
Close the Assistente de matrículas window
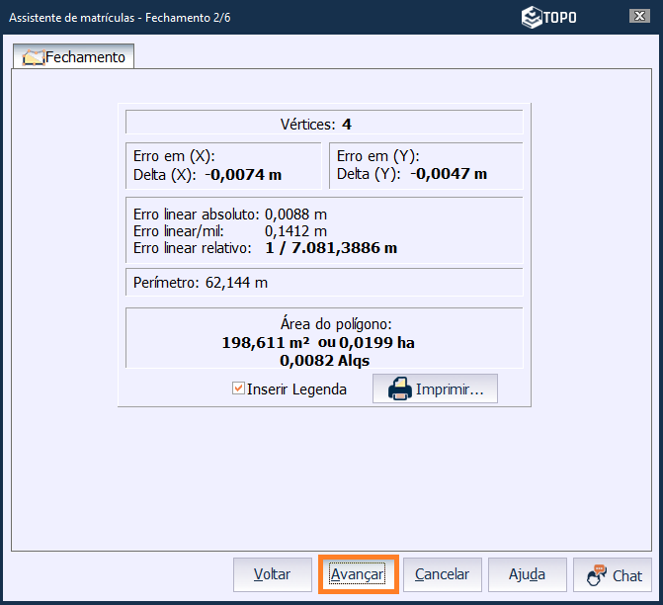[x=639, y=16]
